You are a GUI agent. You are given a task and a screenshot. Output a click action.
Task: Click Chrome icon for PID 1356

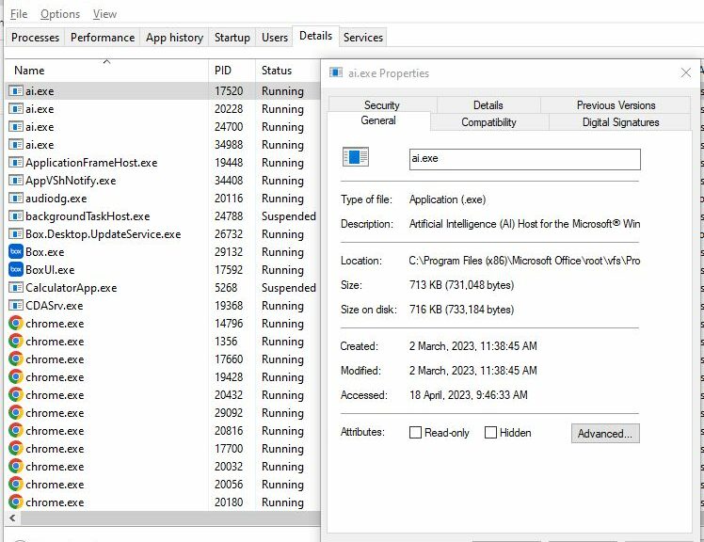16,342
